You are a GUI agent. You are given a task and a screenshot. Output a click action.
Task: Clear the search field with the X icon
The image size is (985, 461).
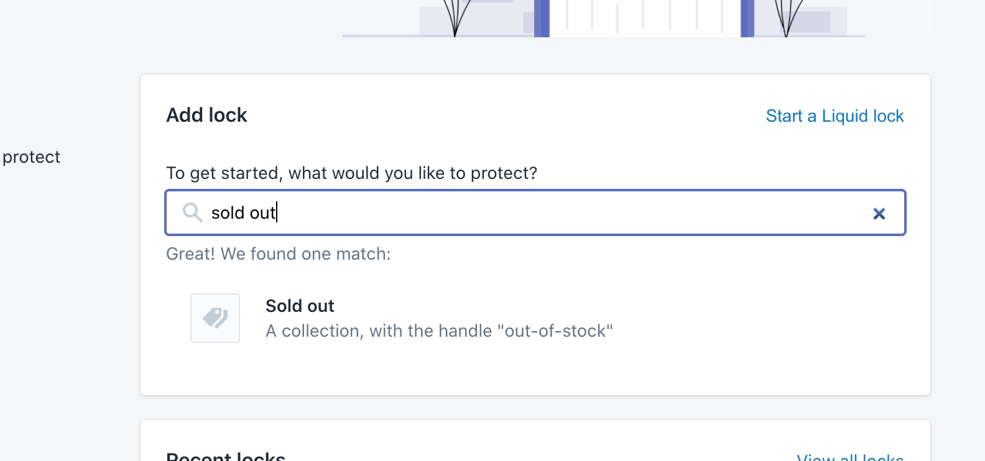point(879,214)
